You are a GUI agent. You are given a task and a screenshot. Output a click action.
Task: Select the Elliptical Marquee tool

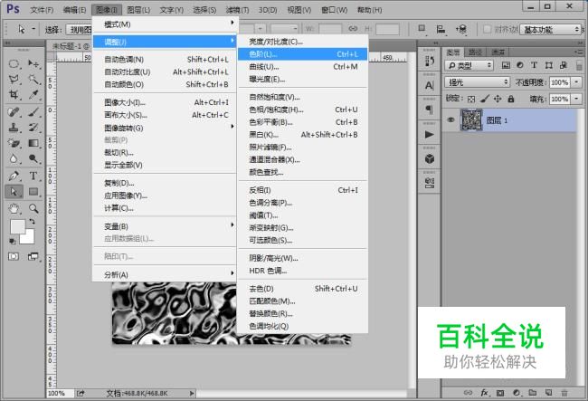[14, 63]
